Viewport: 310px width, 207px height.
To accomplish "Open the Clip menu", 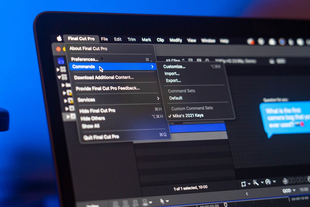I will point(160,40).
